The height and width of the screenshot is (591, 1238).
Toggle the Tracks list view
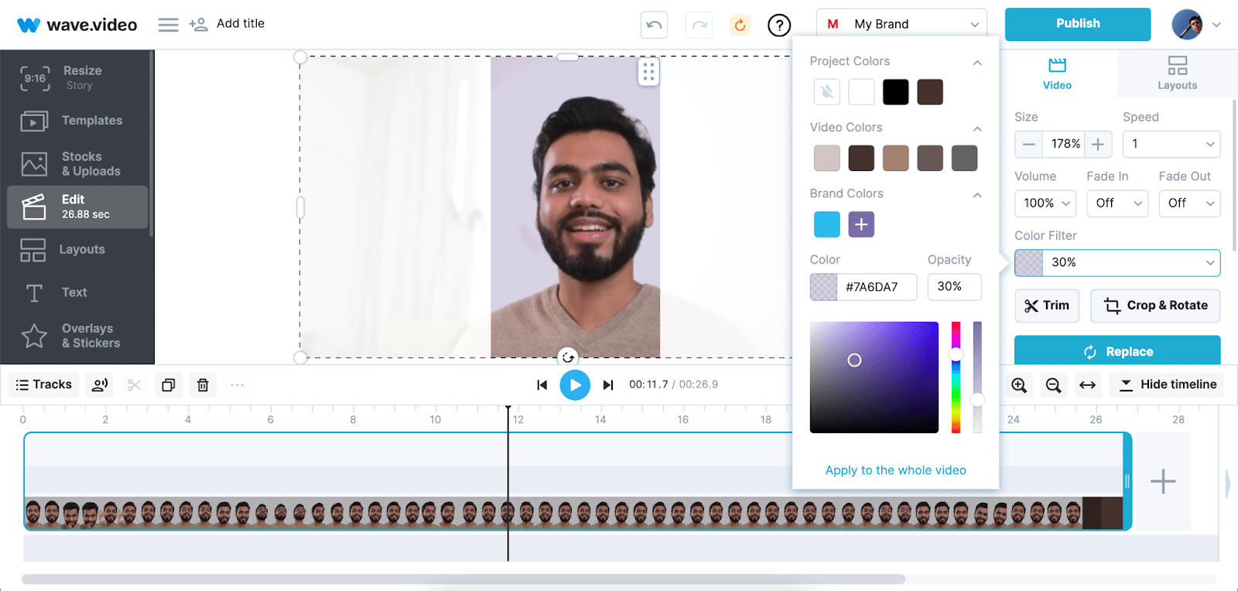(44, 384)
